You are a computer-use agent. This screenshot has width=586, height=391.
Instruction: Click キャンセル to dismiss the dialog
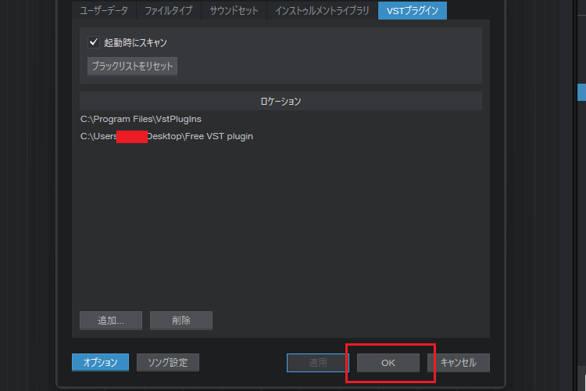point(458,362)
